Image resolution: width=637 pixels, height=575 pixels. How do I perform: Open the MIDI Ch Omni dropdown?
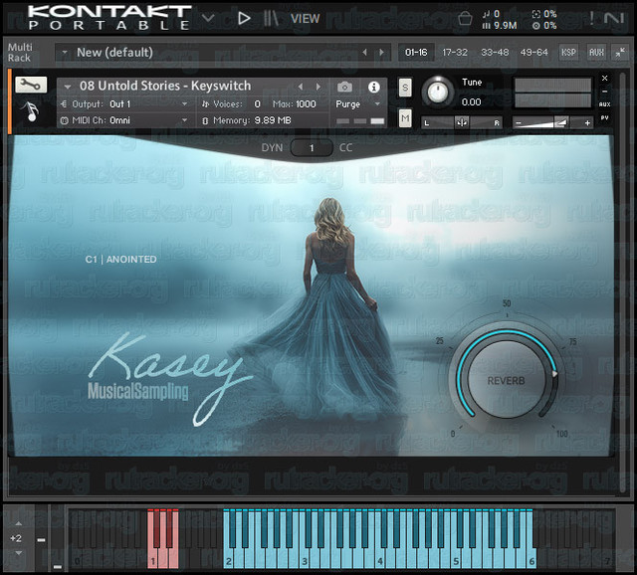(x=126, y=120)
